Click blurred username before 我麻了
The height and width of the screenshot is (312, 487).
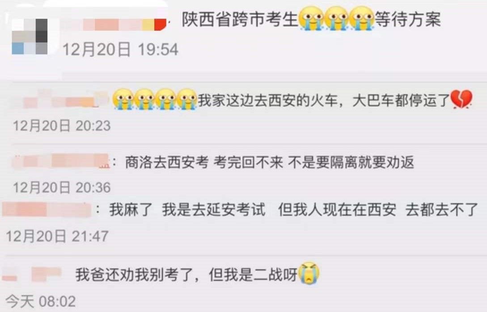[x=47, y=209]
